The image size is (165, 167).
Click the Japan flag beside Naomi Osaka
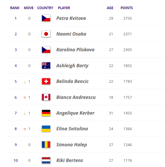tap(46, 34)
